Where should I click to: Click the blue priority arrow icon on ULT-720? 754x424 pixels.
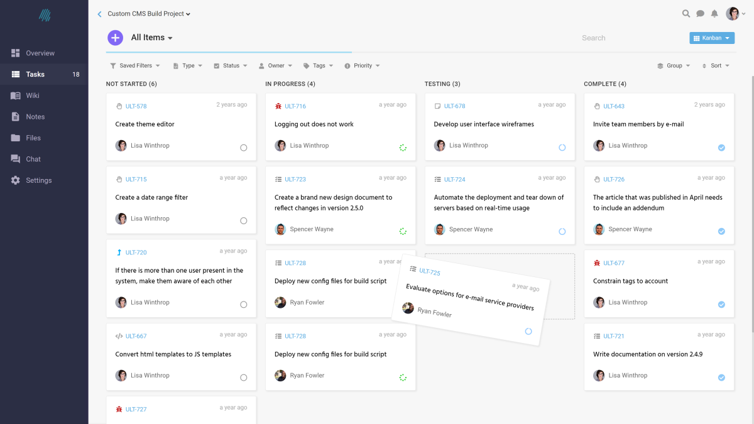tap(119, 252)
